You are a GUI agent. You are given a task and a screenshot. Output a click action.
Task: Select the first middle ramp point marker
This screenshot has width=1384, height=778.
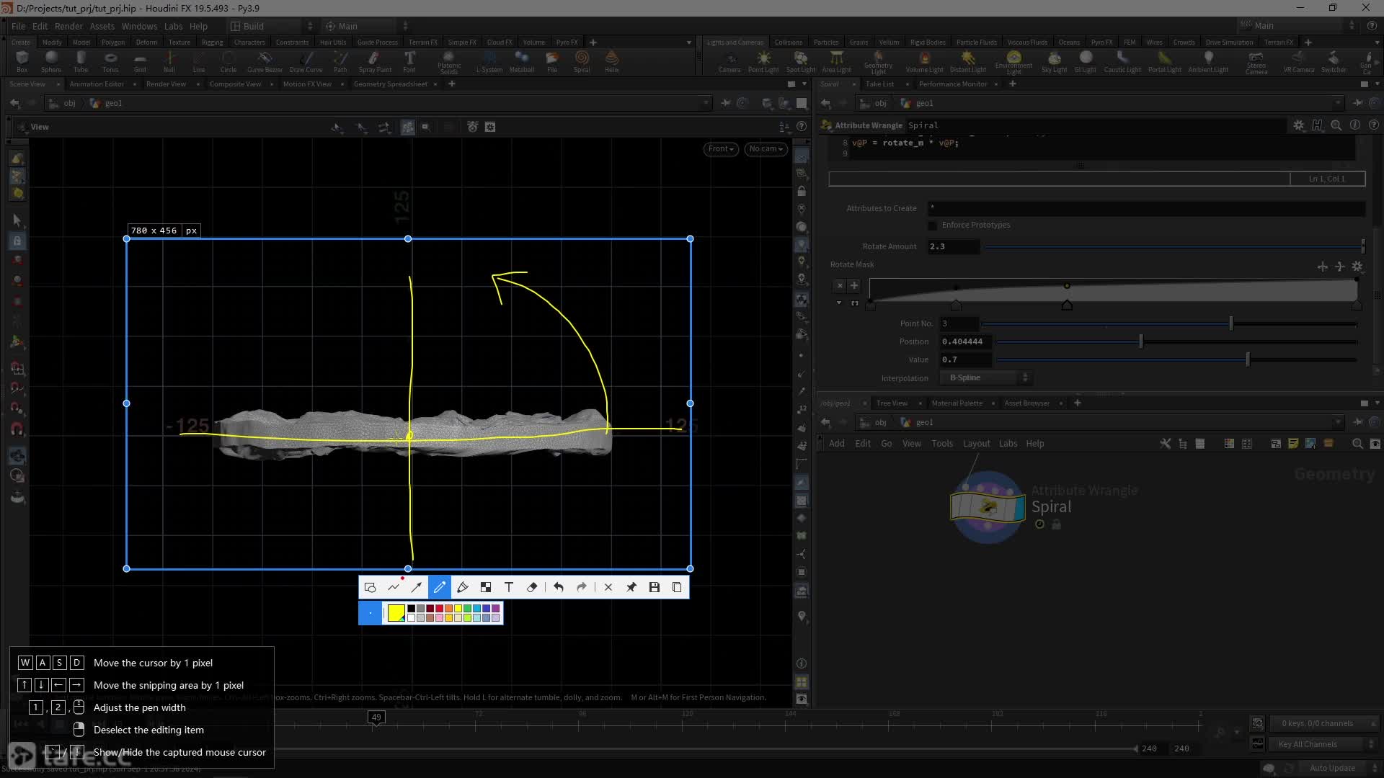click(x=956, y=305)
